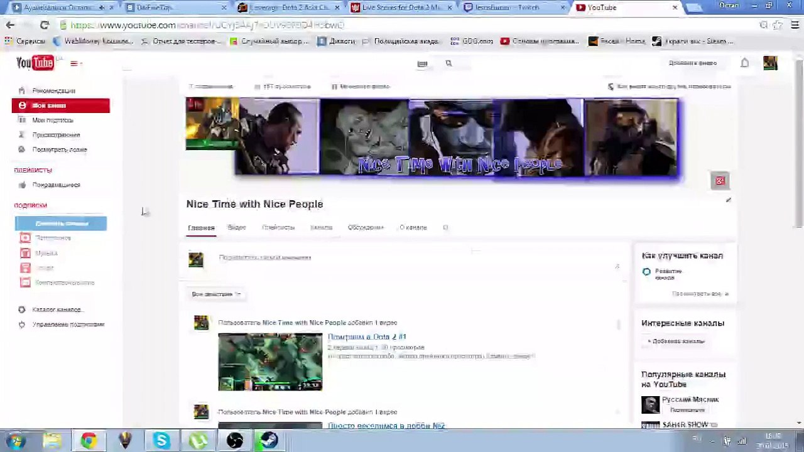Switch to Chrome in the taskbar
The width and height of the screenshot is (804, 452).
click(89, 441)
